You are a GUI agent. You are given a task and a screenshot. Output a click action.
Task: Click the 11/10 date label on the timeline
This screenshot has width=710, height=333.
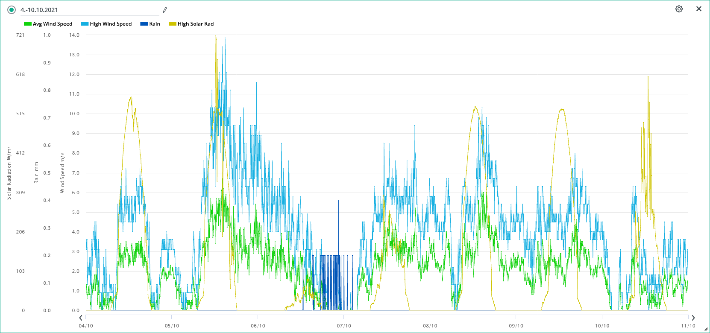[x=688, y=326]
